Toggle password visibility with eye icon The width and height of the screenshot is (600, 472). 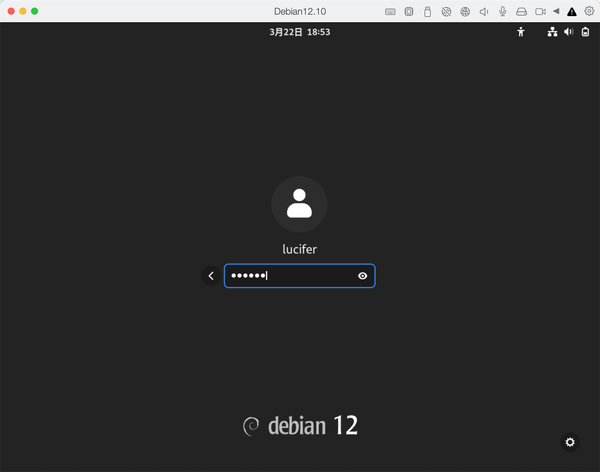tap(362, 276)
